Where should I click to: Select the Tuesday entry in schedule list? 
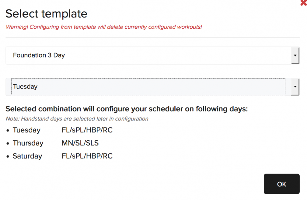(26, 130)
